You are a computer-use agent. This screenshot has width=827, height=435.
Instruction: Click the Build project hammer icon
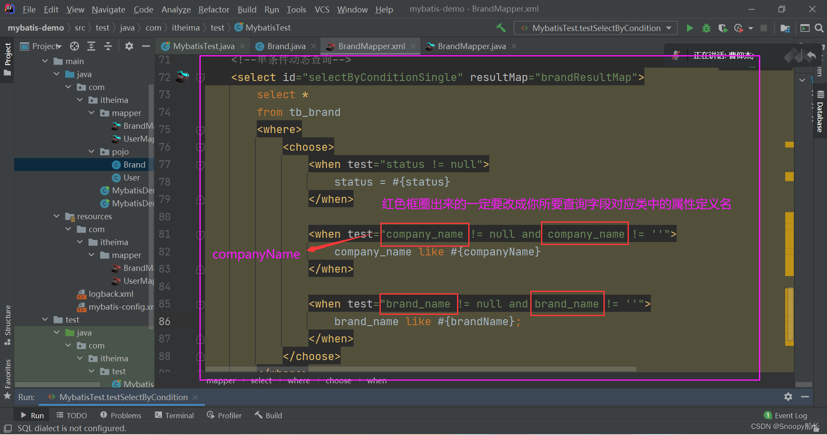501,28
